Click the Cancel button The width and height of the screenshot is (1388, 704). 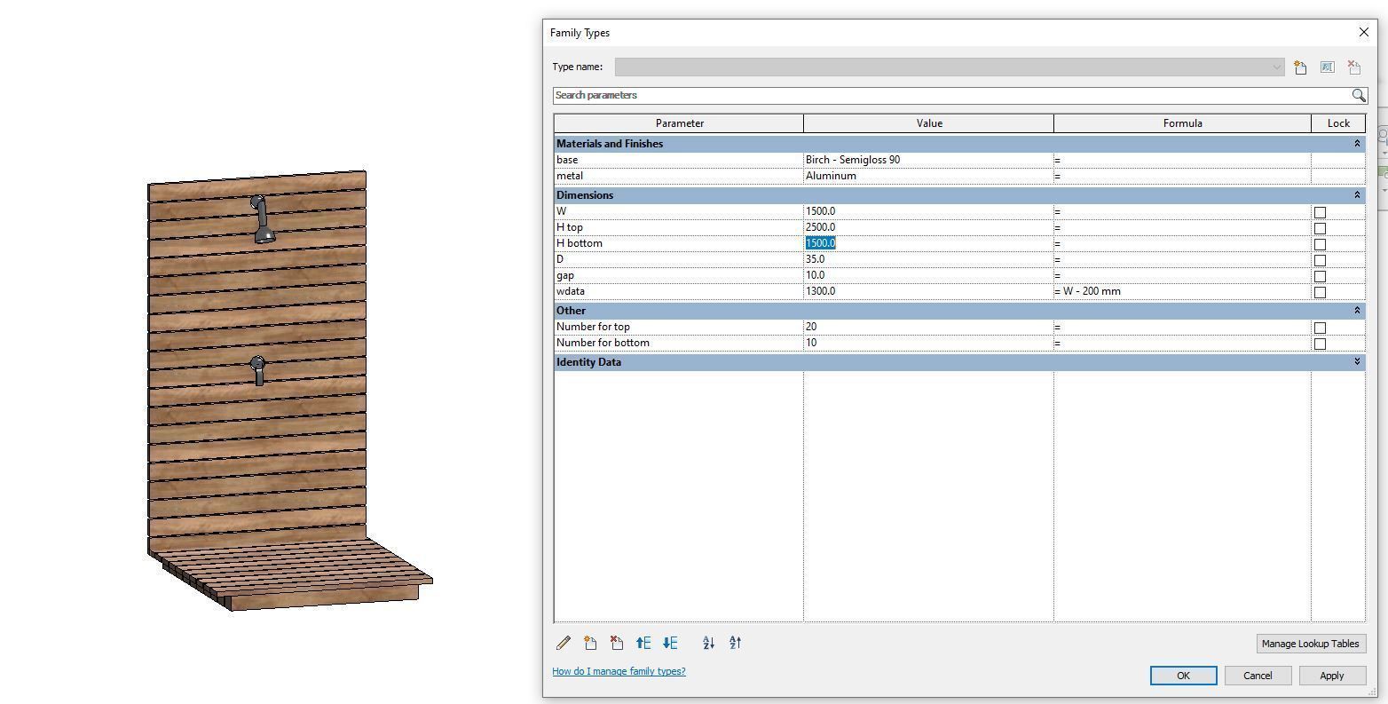(1258, 676)
